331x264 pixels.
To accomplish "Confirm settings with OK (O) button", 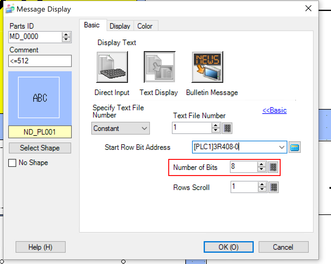I will tap(228, 247).
